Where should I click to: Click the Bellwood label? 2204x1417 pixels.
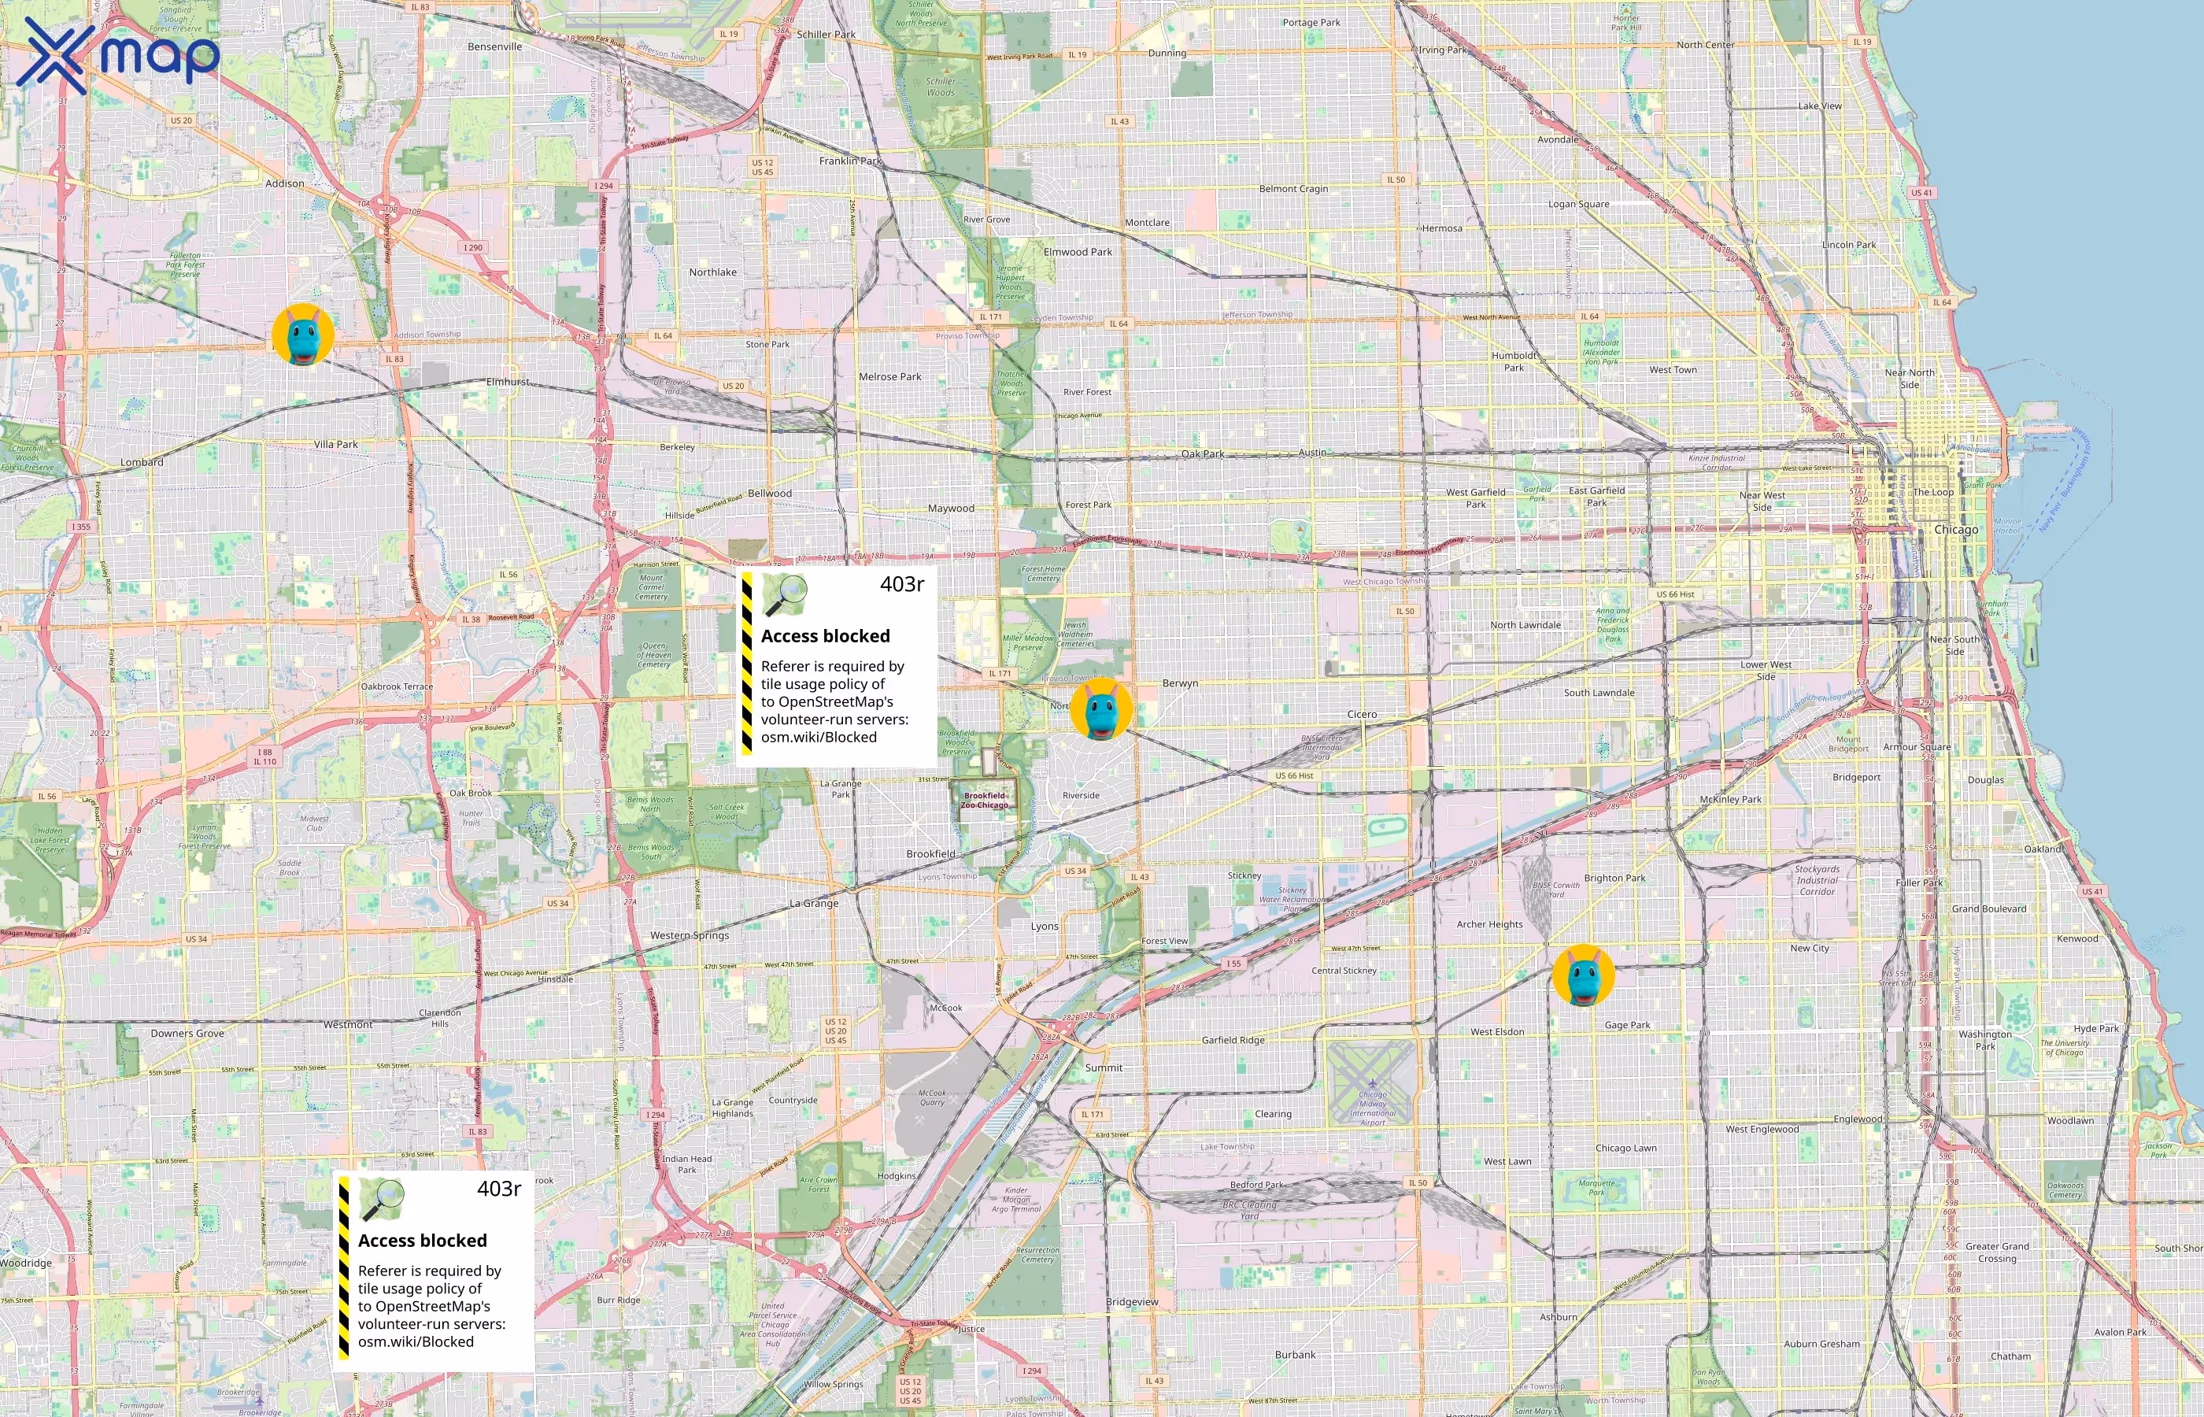[x=769, y=493]
